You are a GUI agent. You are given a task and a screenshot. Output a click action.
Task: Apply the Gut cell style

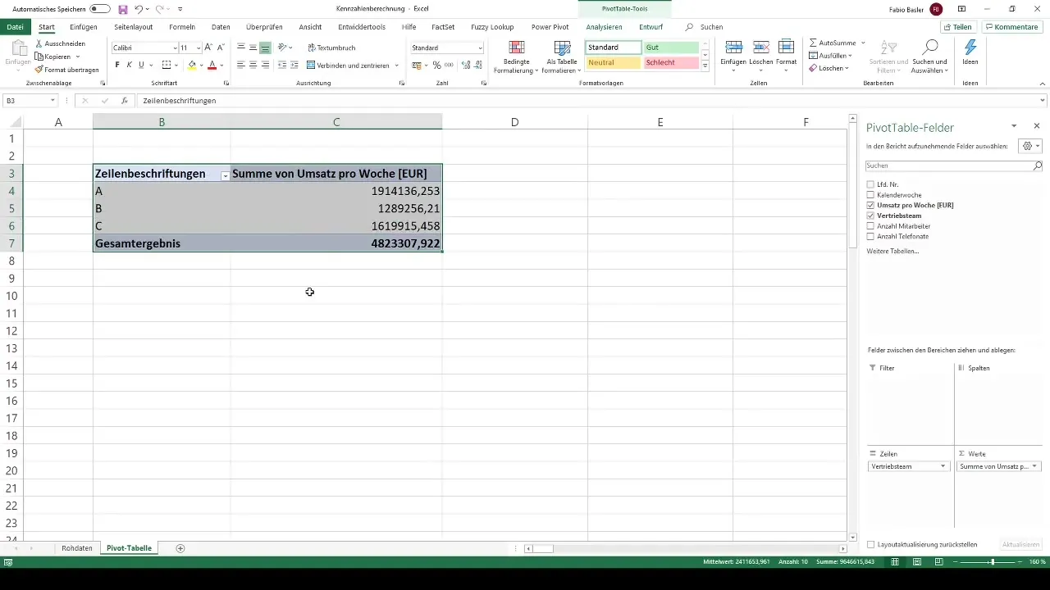point(671,48)
